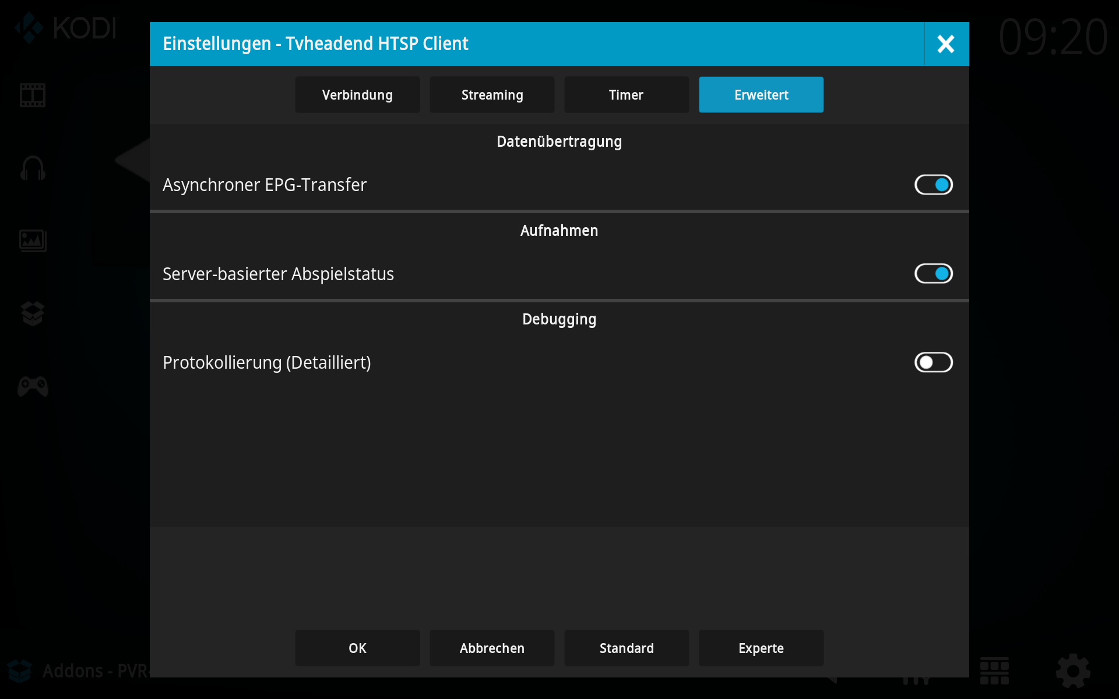This screenshot has width=1119, height=699.
Task: Click the 09:20 clock display
Action: [x=1053, y=37]
